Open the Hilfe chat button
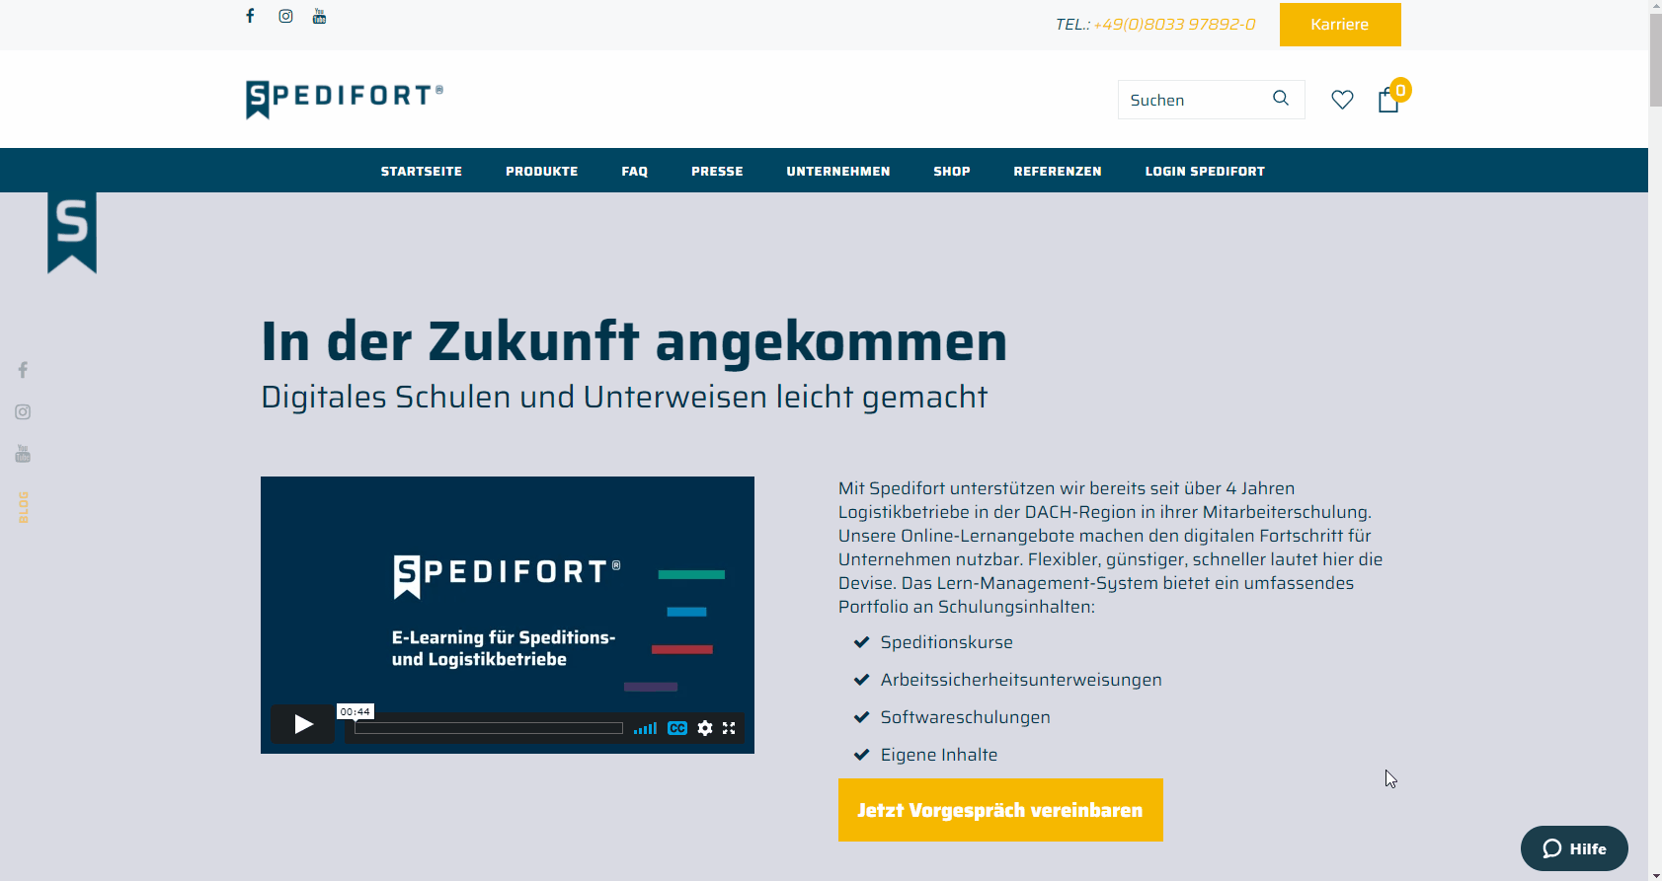 coord(1574,848)
